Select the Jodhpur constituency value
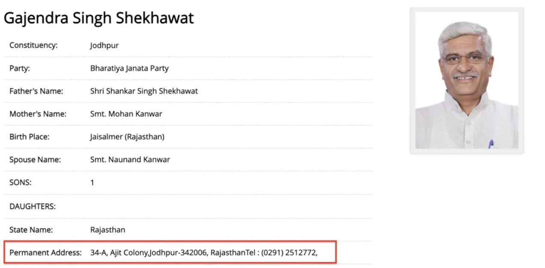 point(104,45)
